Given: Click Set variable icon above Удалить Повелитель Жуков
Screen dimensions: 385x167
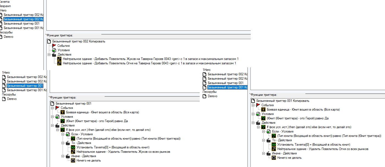Looking at the screenshot, I should 73,147.
